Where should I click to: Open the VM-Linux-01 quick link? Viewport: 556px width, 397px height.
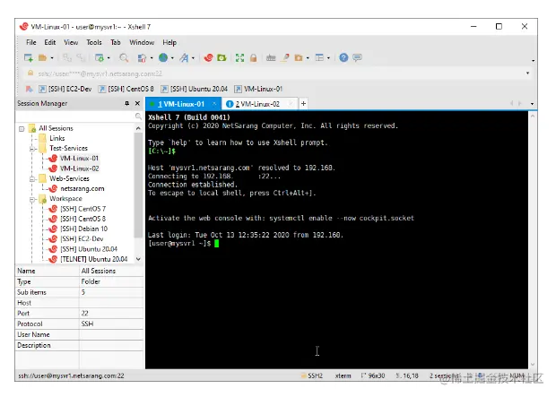258,89
